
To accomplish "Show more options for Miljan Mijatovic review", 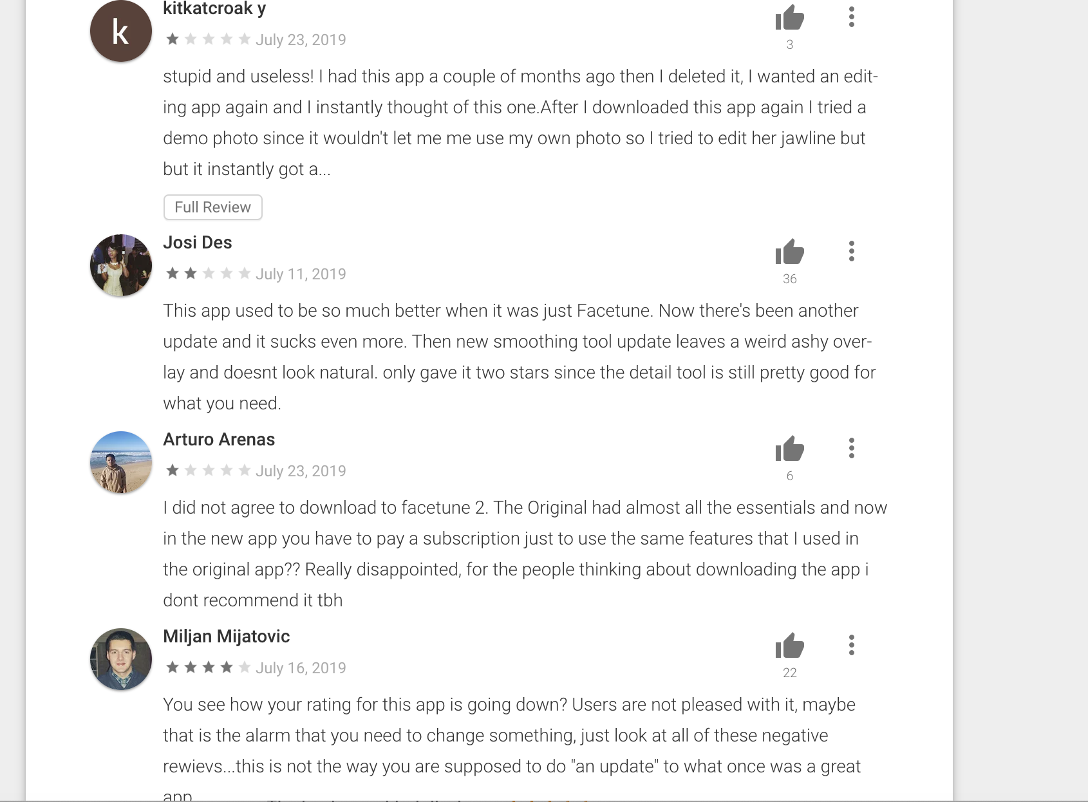I will (851, 645).
